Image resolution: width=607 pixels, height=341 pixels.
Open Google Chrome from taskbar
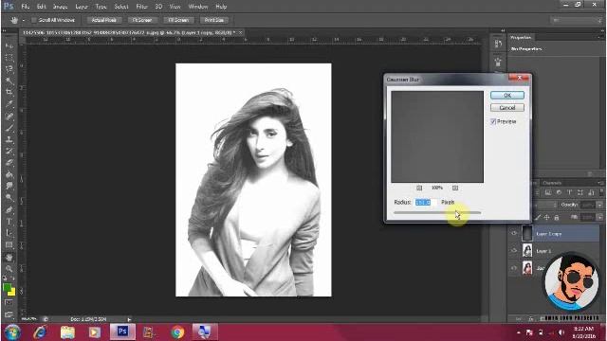tap(177, 332)
